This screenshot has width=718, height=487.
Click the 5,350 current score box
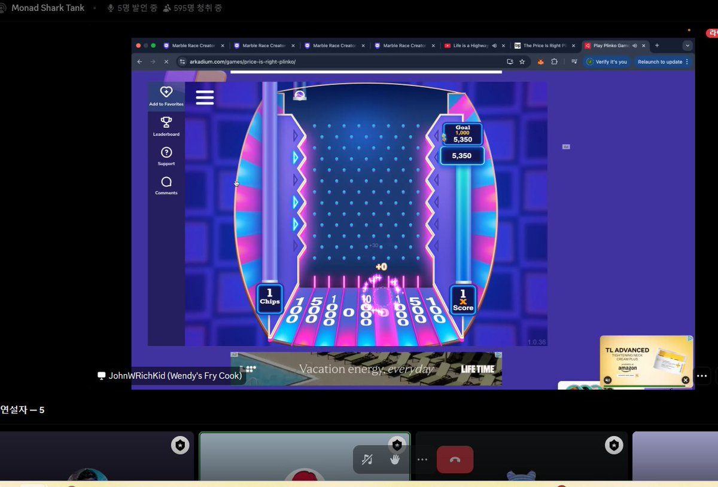[x=462, y=155]
